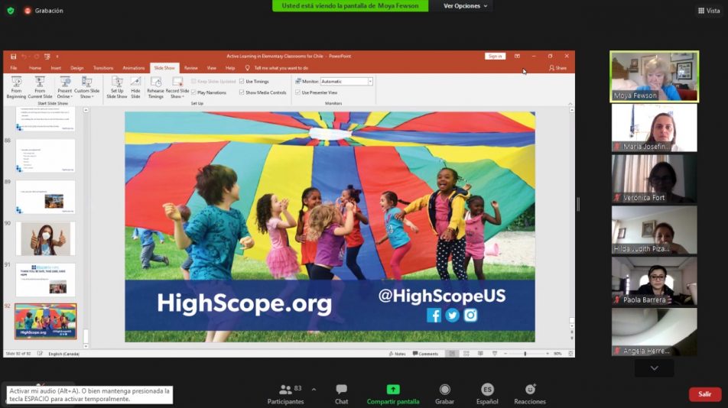Select the Moya Fewson video tile
The width and height of the screenshot is (728, 408).
[x=654, y=76]
